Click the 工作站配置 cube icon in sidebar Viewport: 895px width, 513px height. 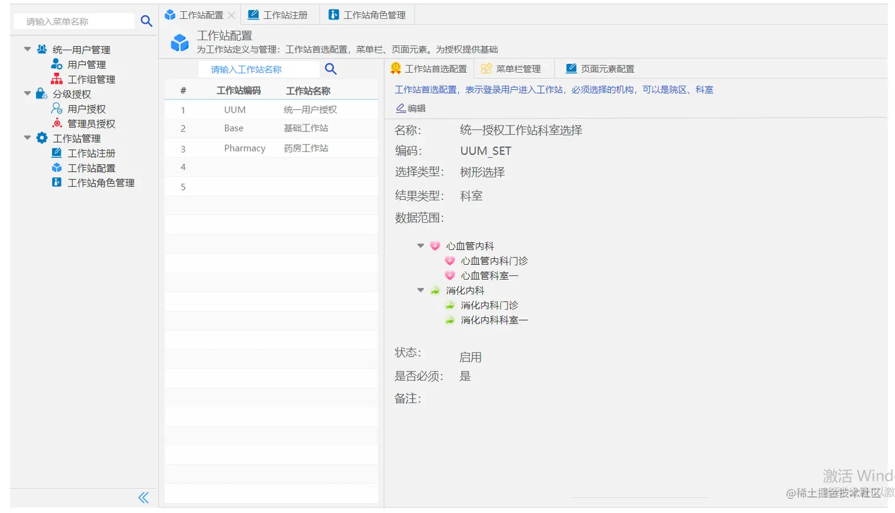(57, 168)
